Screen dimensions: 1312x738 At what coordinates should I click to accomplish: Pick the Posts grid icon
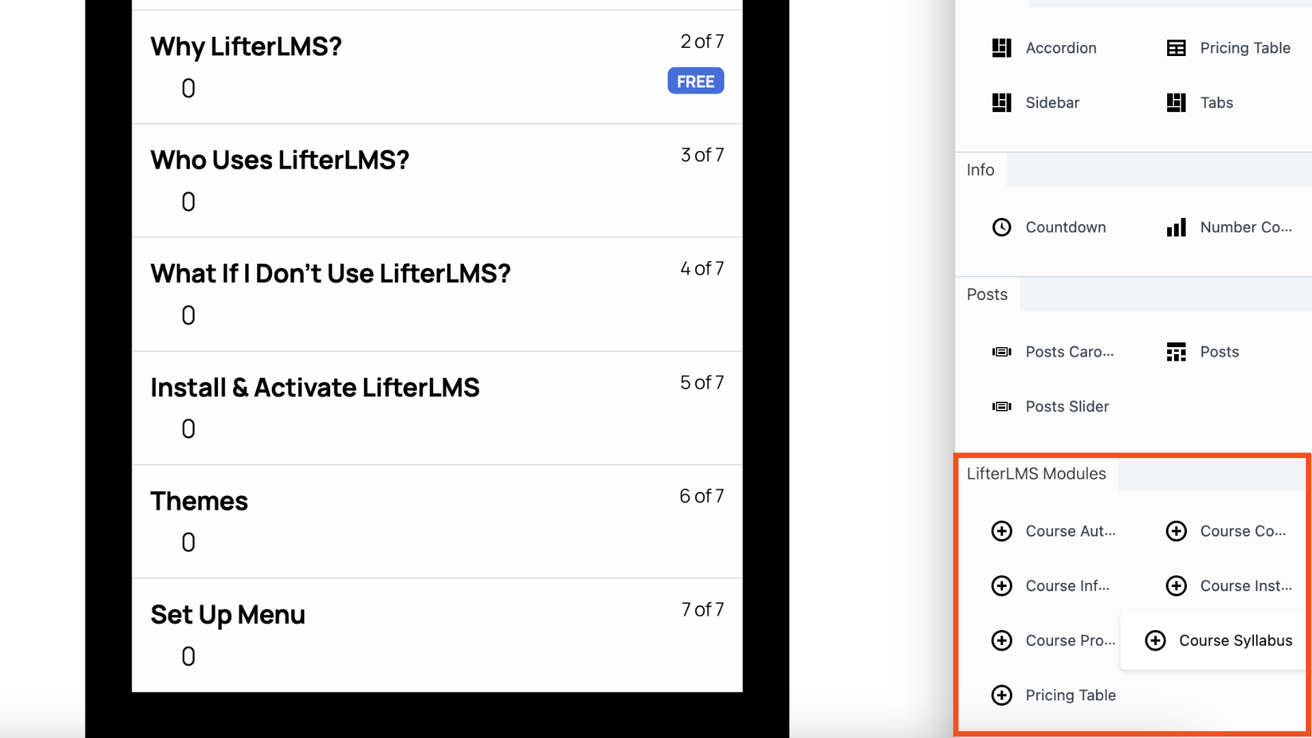pyautogui.click(x=1176, y=352)
